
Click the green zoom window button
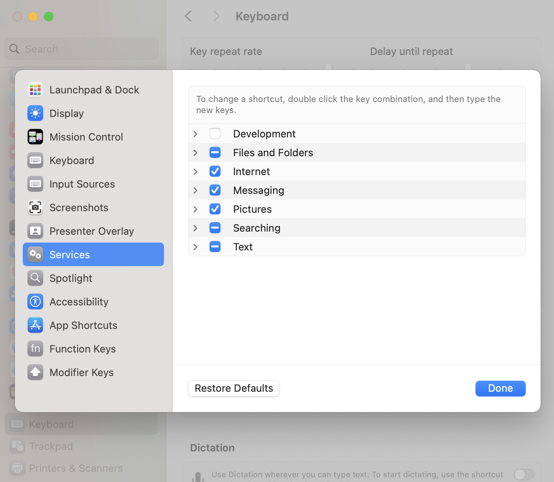point(49,16)
